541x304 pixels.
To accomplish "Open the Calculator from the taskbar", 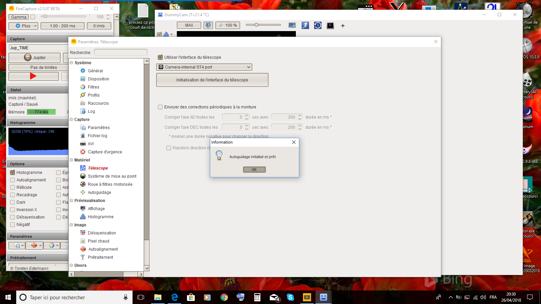I will pyautogui.click(x=257, y=297).
